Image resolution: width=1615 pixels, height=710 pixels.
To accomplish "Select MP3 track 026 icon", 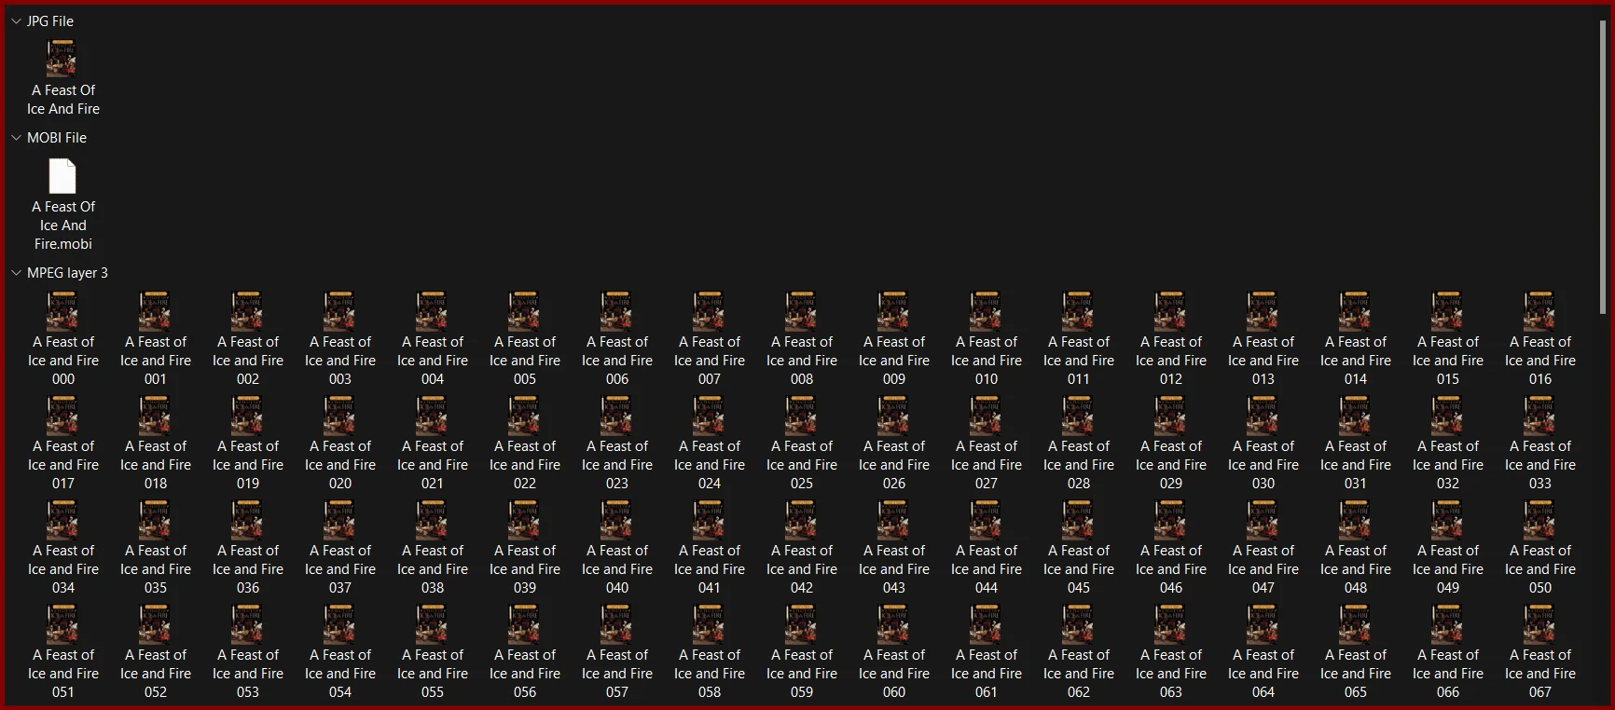I will (x=893, y=416).
